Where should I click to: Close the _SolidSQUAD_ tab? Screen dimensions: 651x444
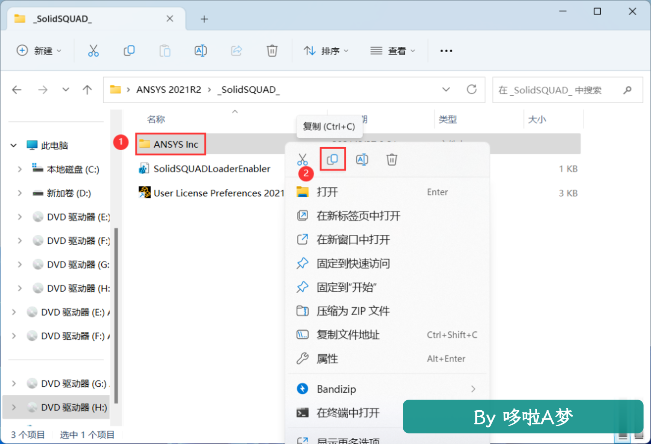(x=170, y=18)
